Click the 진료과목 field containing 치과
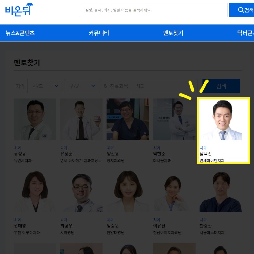Viewport: 254px width, 254px height. pos(164,86)
